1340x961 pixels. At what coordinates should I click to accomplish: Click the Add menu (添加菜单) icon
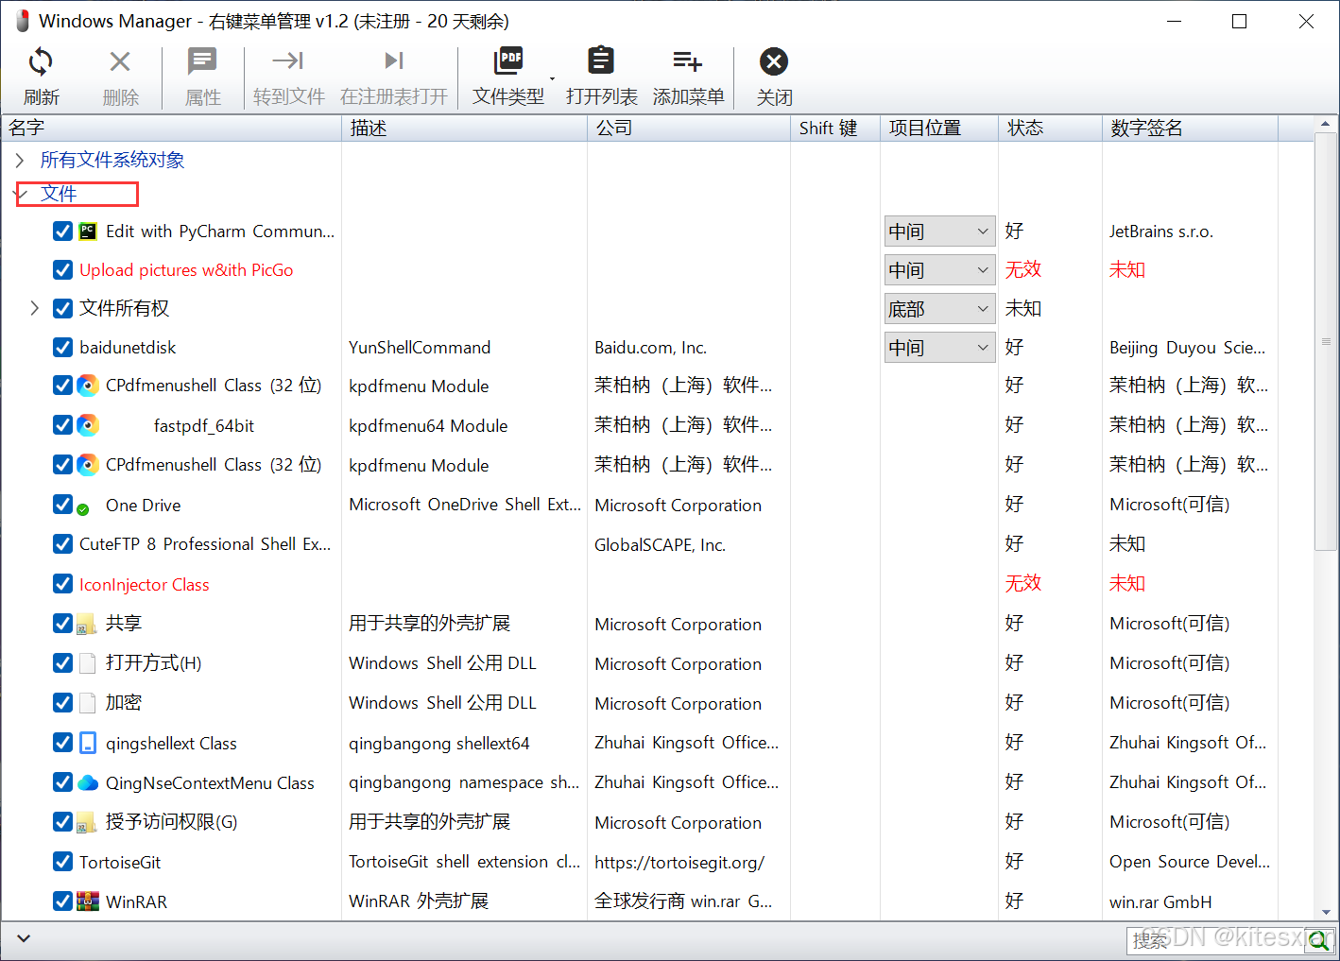[x=687, y=61]
